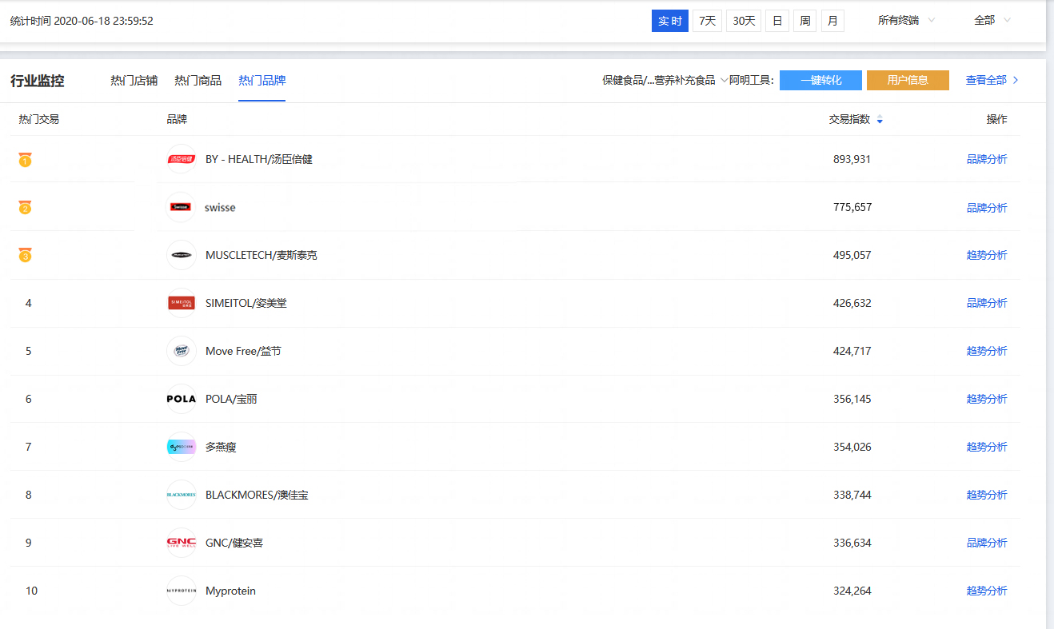The image size is (1054, 629).
Task: Click the BY-HEALTH brand logo icon
Action: [x=182, y=159]
